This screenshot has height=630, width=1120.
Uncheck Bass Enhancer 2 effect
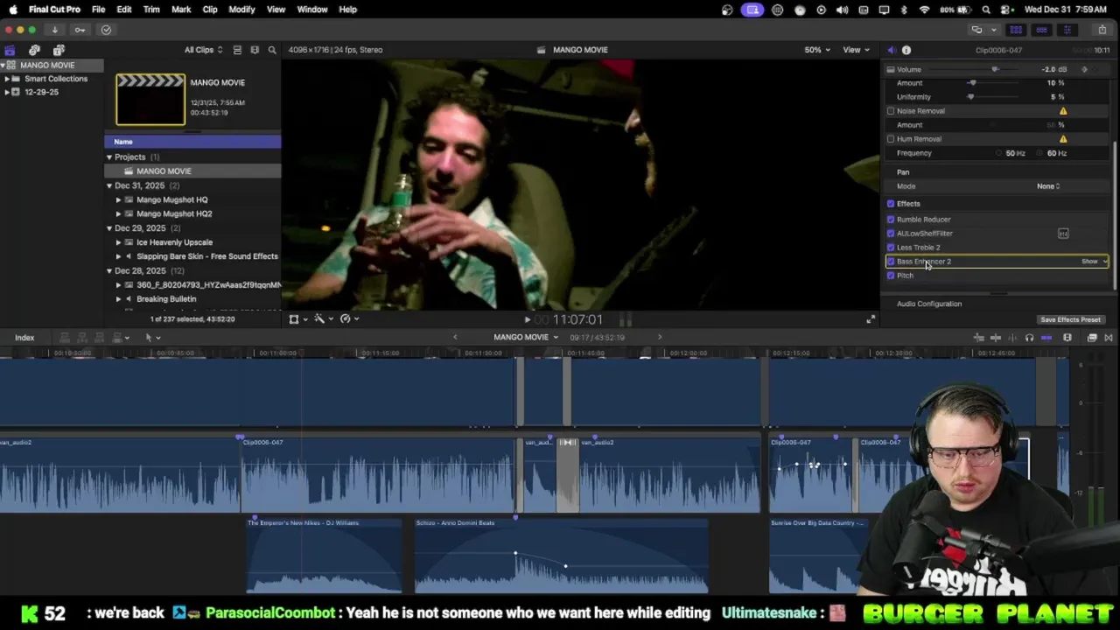[x=891, y=262]
